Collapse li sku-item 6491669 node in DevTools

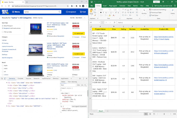7,83
